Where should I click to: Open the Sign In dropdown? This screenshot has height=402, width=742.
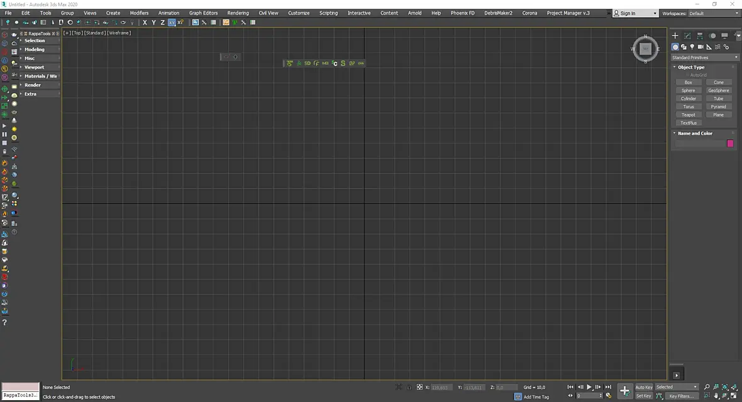coord(636,13)
